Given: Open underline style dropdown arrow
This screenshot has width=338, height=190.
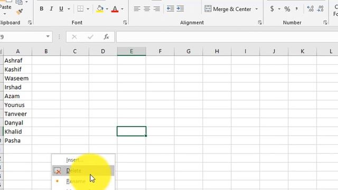Looking at the screenshot, I should point(69,9).
